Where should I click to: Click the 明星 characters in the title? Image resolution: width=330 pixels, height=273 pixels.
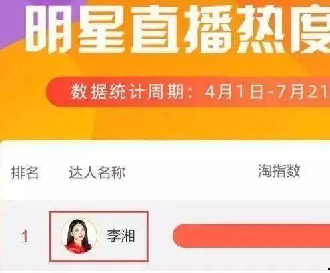point(75,29)
